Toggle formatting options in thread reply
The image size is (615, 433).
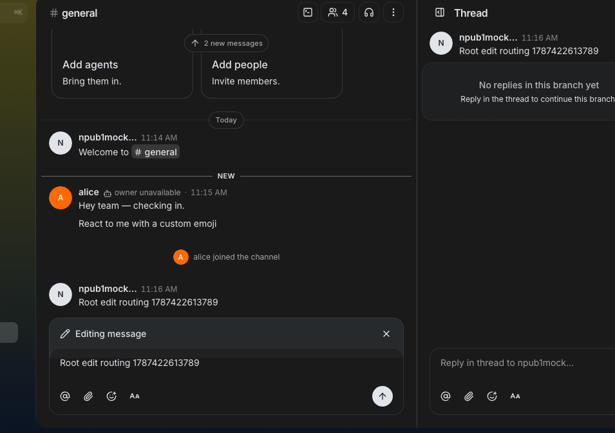(x=515, y=396)
